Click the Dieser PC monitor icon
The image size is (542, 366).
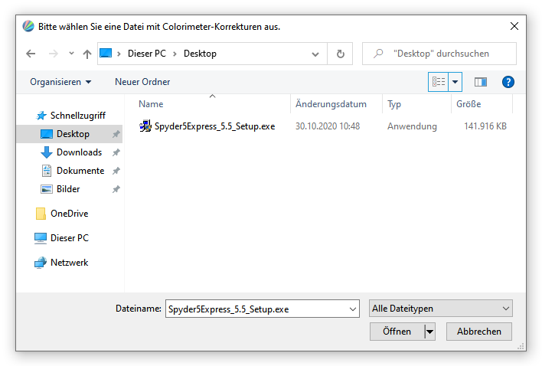click(41, 238)
